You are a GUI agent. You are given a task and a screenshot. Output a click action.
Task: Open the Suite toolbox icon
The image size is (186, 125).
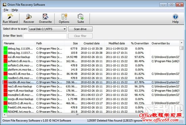click(80, 19)
